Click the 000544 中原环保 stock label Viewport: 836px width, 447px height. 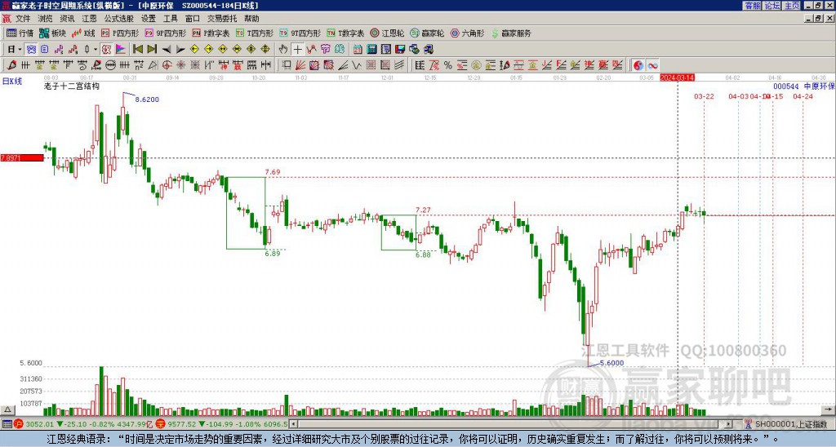coord(804,86)
